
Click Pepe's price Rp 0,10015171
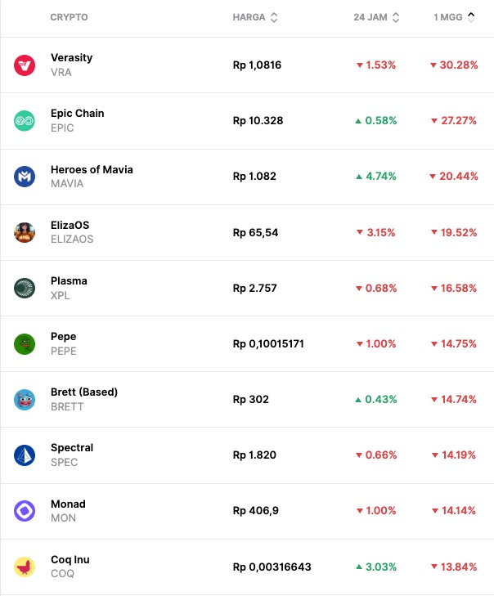[x=268, y=344]
